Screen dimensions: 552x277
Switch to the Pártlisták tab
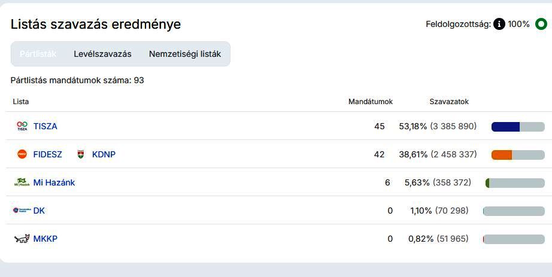click(x=38, y=54)
